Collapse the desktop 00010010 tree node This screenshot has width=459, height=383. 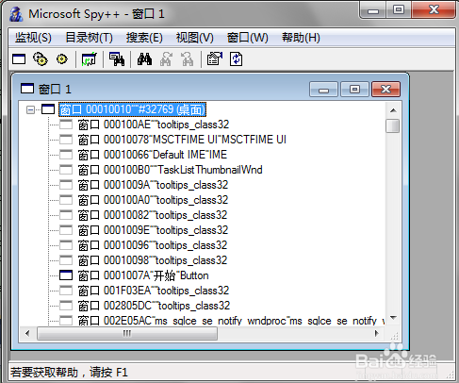30,109
